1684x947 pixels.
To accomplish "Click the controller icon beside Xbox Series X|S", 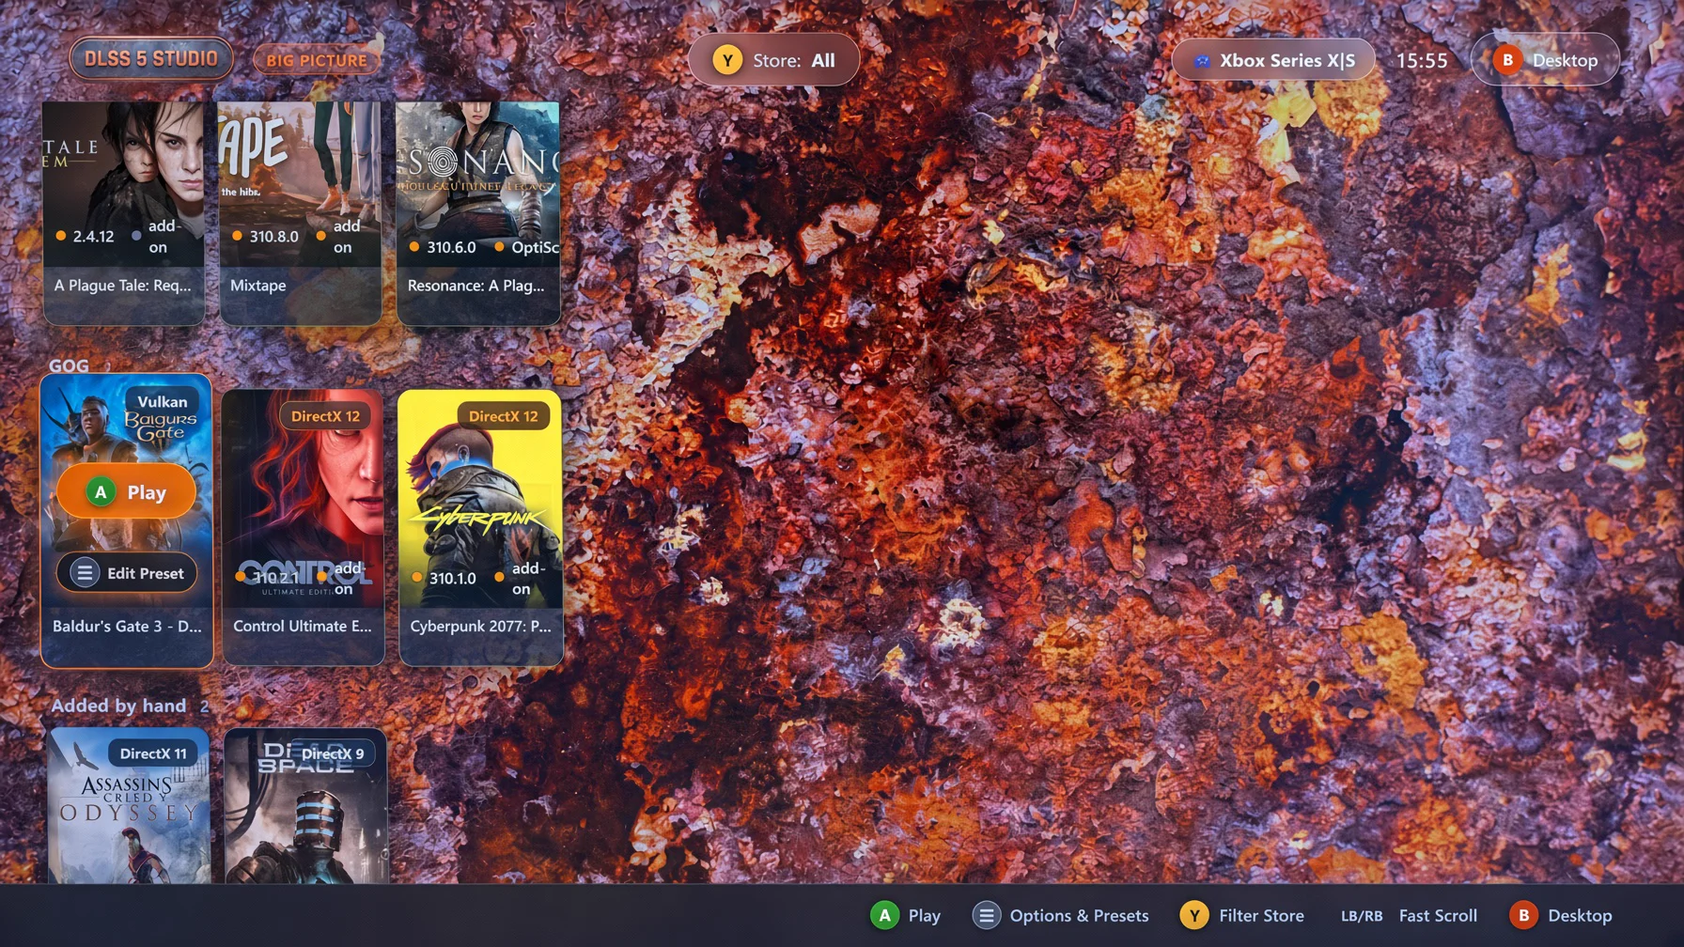I will [1201, 61].
